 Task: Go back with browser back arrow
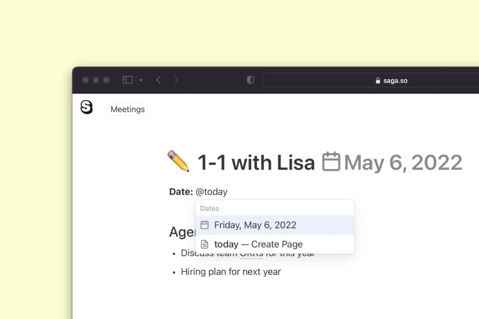[158, 80]
